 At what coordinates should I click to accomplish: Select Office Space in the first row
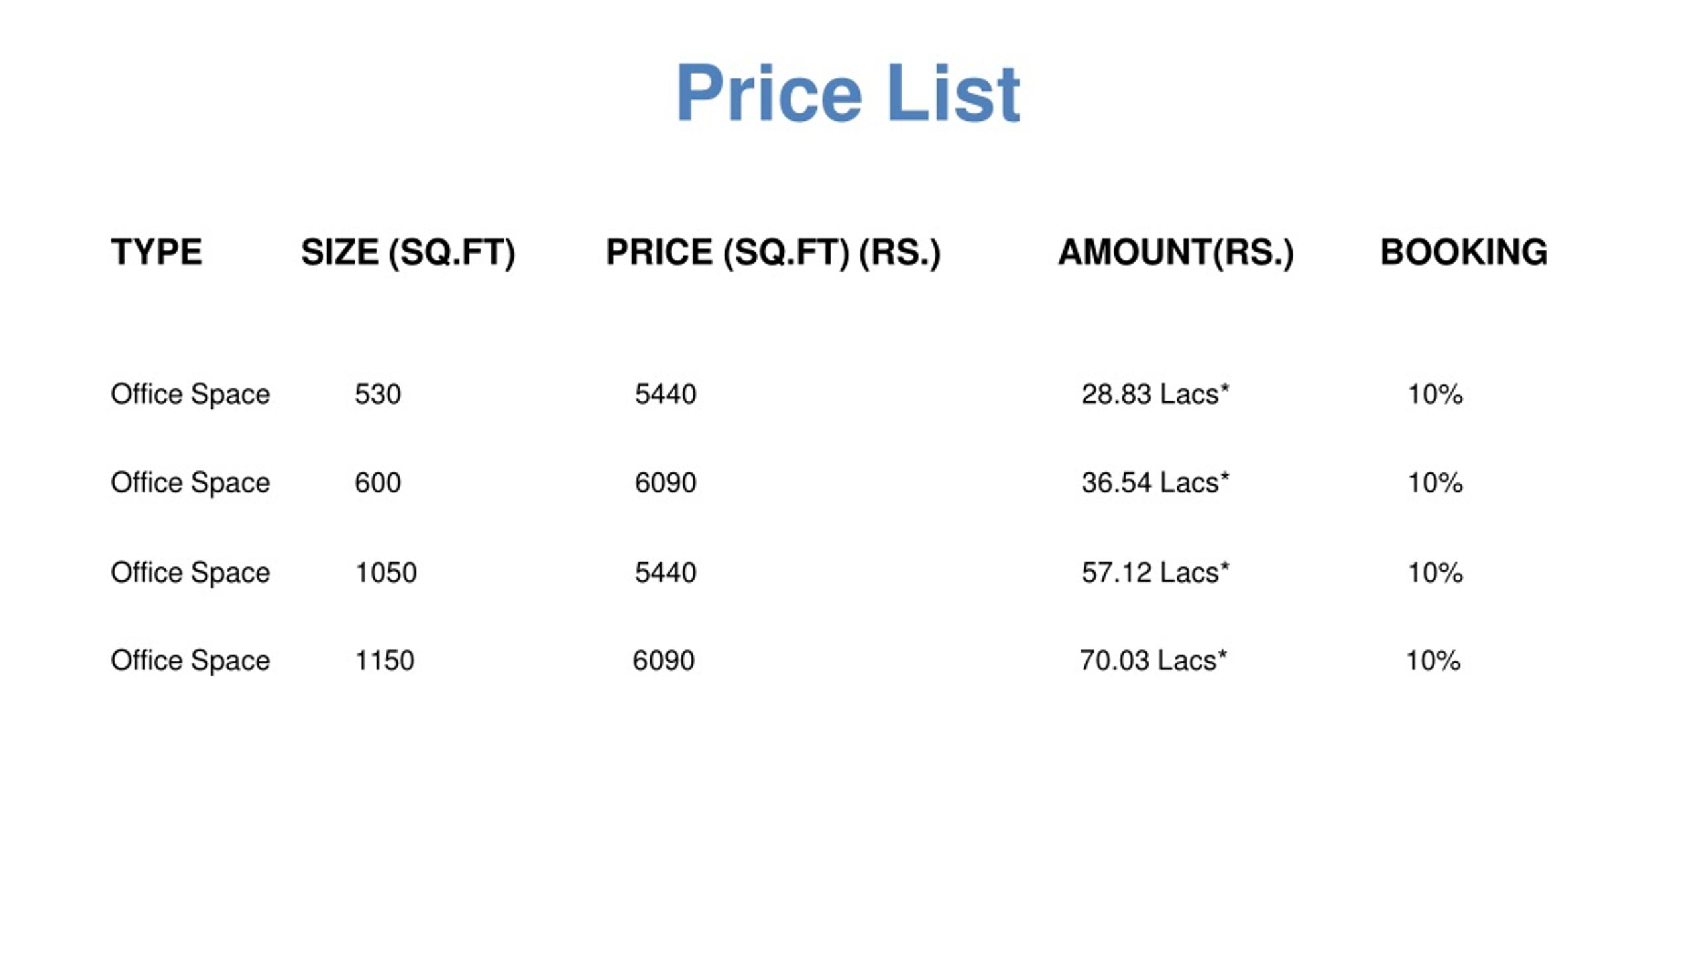190,395
